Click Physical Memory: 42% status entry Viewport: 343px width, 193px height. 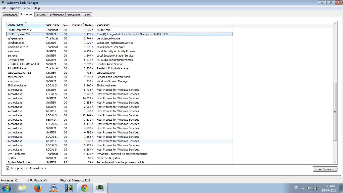tap(75, 180)
